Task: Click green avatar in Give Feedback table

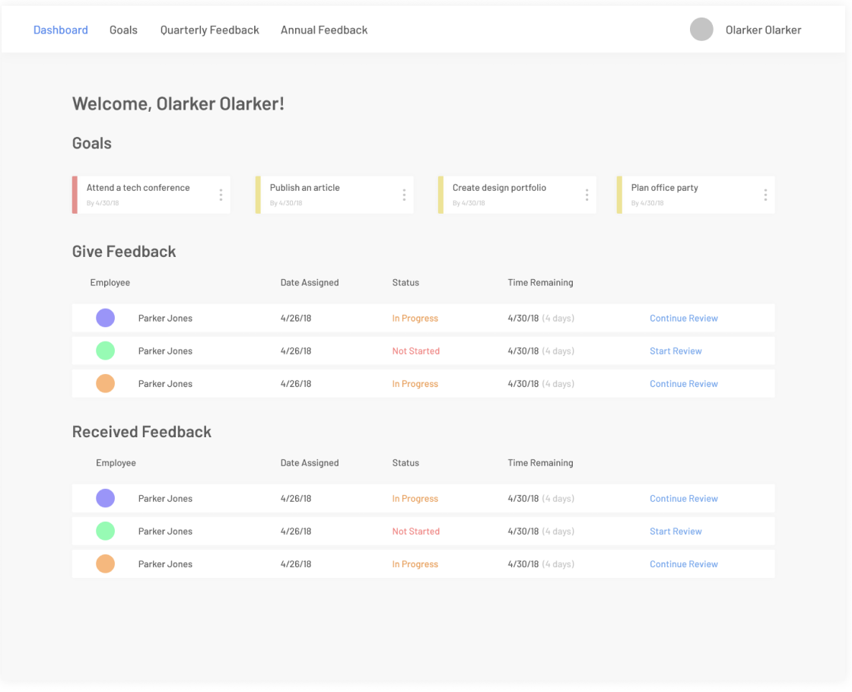Action: click(106, 351)
